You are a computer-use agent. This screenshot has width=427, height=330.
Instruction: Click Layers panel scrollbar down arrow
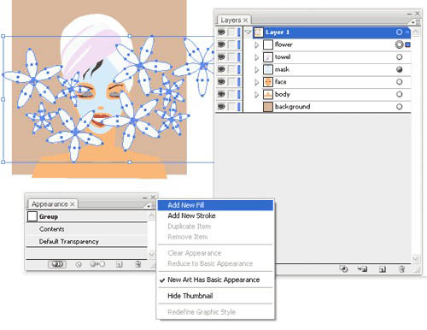[416, 259]
